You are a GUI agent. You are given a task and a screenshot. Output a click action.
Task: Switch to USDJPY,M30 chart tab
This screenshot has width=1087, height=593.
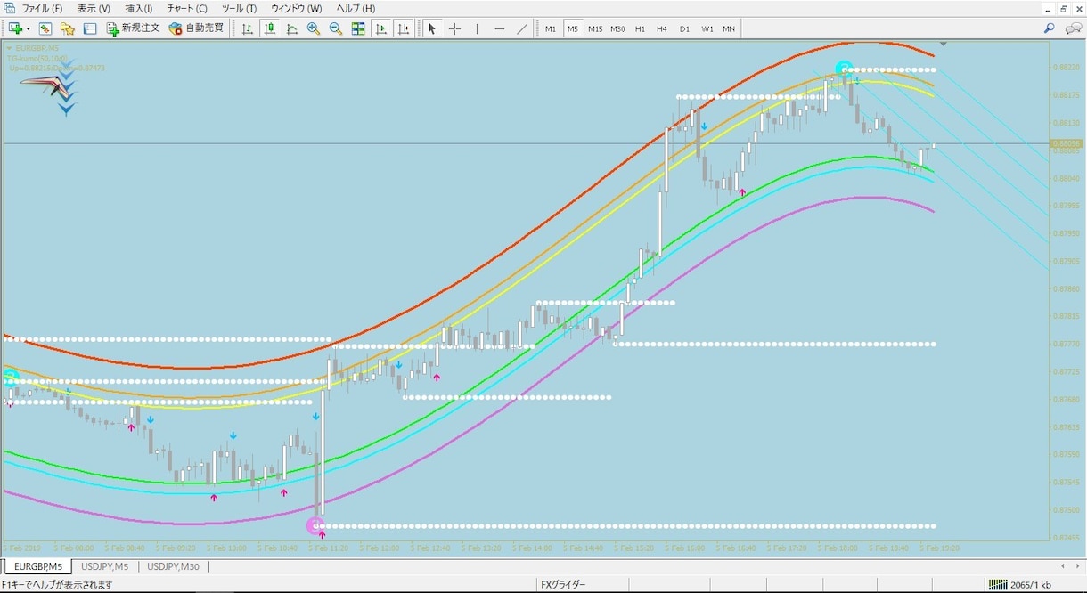174,566
